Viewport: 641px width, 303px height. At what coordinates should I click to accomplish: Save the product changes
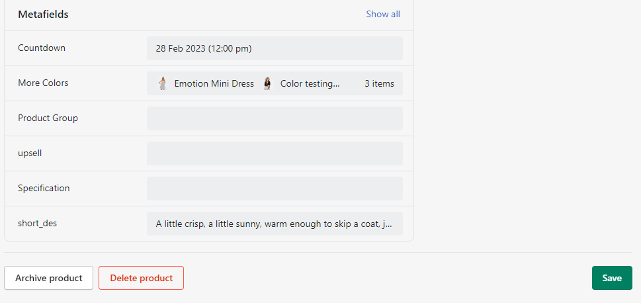pyautogui.click(x=612, y=278)
